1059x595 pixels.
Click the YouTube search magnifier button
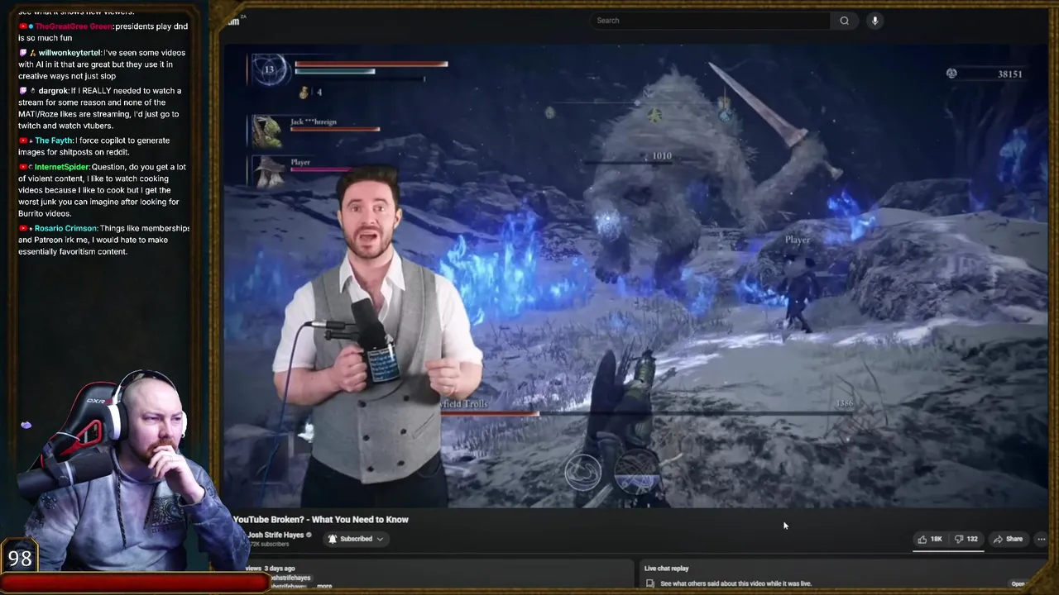point(844,21)
